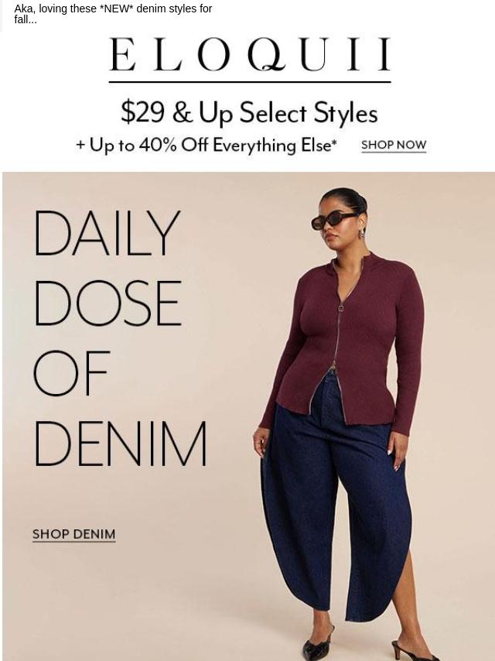495x661 pixels.
Task: Click the preheader text about new denim styles
Action: [x=113, y=14]
